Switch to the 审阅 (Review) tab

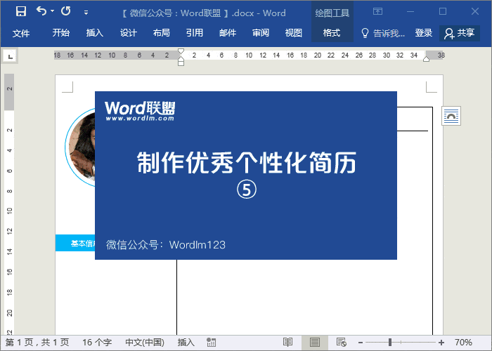pos(261,33)
